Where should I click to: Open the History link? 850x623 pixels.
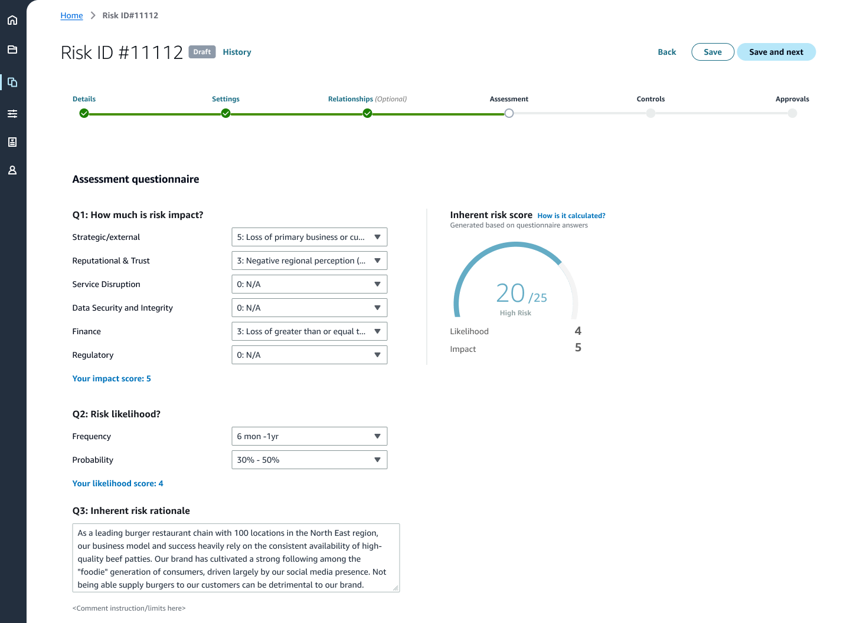coord(237,52)
